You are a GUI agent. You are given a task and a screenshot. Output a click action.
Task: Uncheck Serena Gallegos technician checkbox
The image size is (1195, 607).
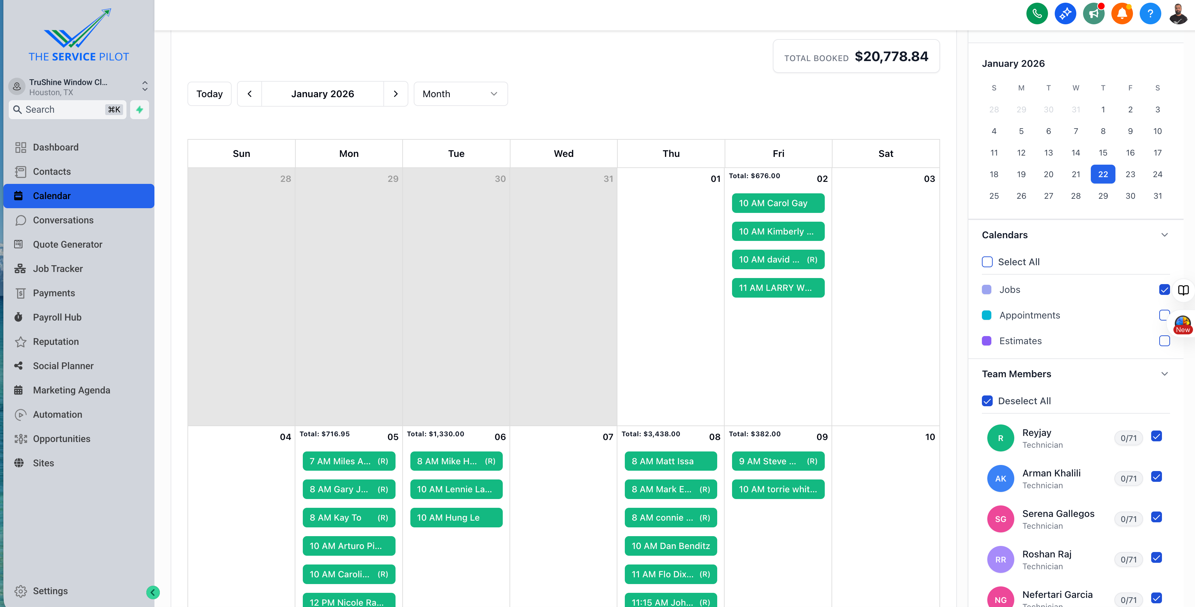1156,518
